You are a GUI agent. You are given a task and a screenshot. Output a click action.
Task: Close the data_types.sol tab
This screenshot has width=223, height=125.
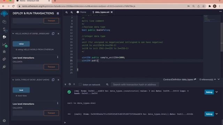(x=111, y=12)
